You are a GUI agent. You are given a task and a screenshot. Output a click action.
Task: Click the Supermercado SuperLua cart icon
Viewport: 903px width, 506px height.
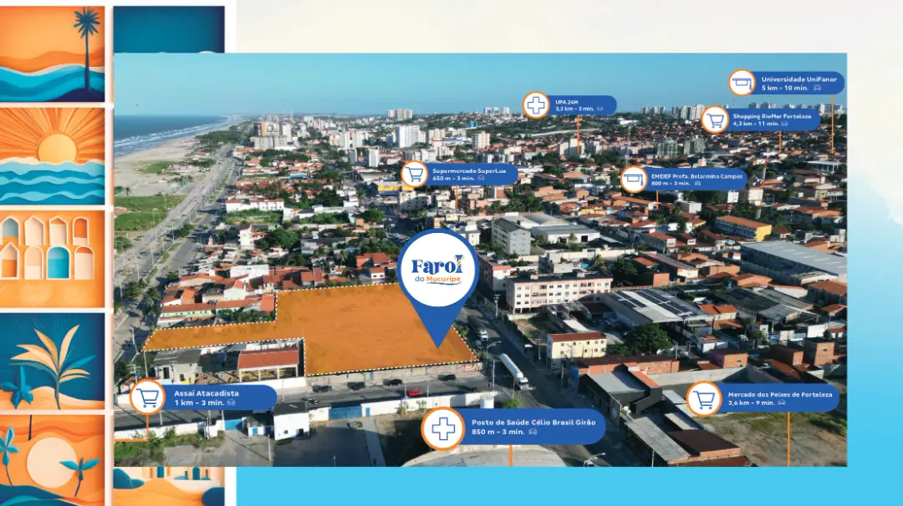pos(414,174)
